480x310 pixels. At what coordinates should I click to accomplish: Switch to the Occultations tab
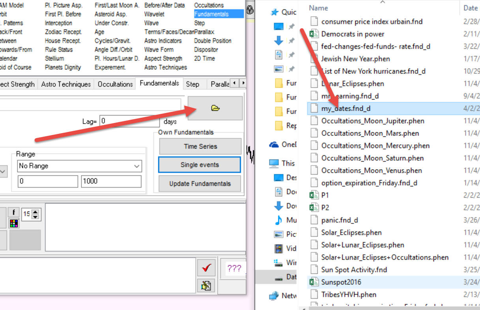115,84
